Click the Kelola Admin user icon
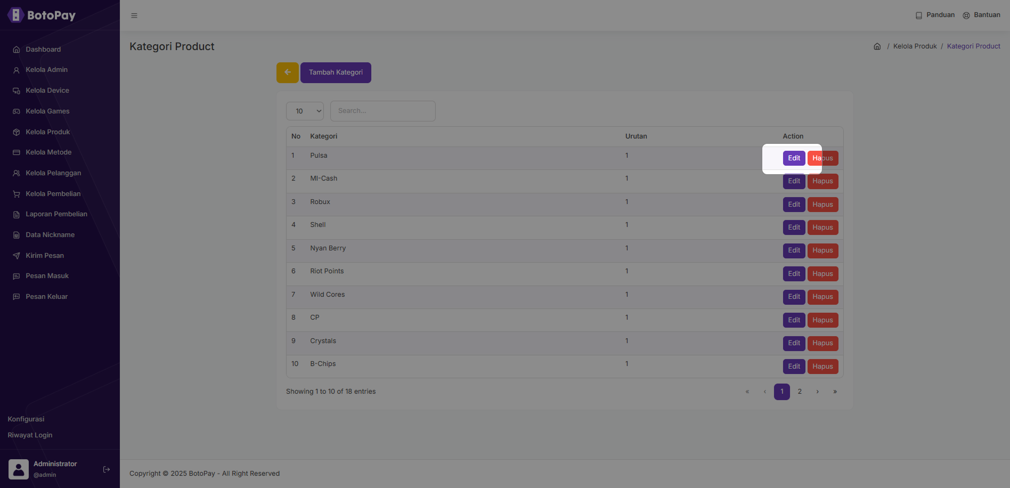 17,70
